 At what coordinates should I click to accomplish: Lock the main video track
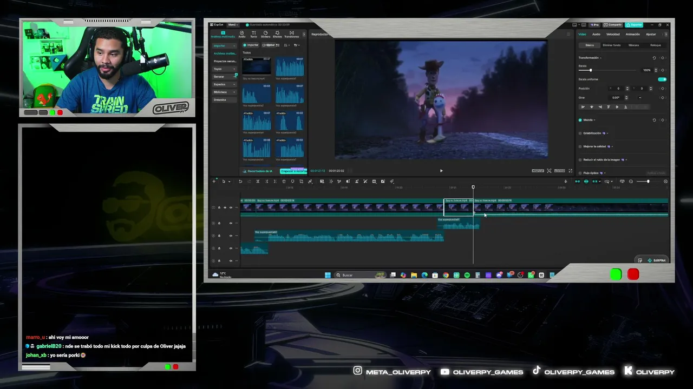pos(219,207)
